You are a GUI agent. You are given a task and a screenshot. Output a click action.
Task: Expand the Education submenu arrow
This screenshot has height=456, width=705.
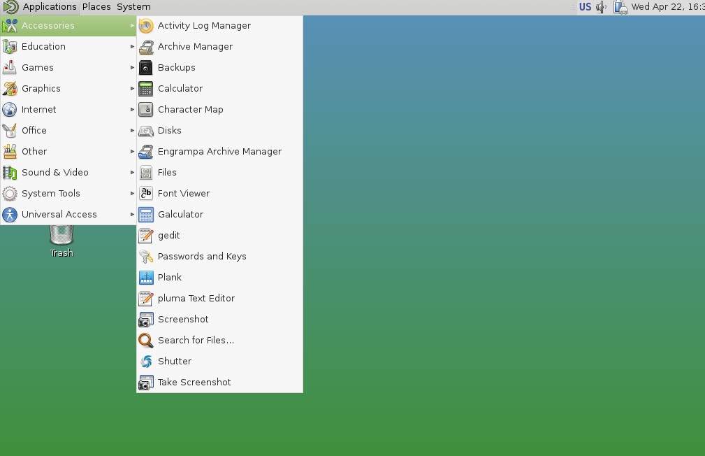(132, 46)
